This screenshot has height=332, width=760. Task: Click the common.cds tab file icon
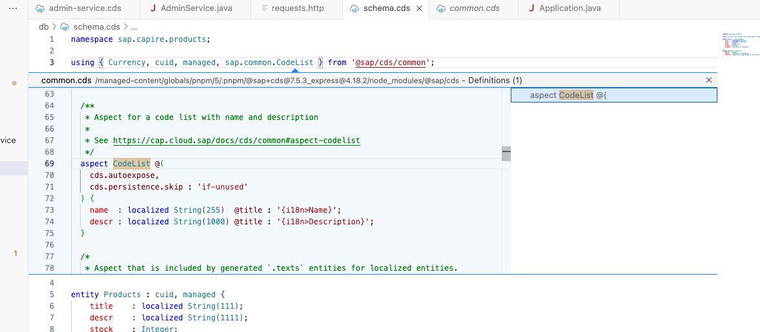(x=440, y=9)
